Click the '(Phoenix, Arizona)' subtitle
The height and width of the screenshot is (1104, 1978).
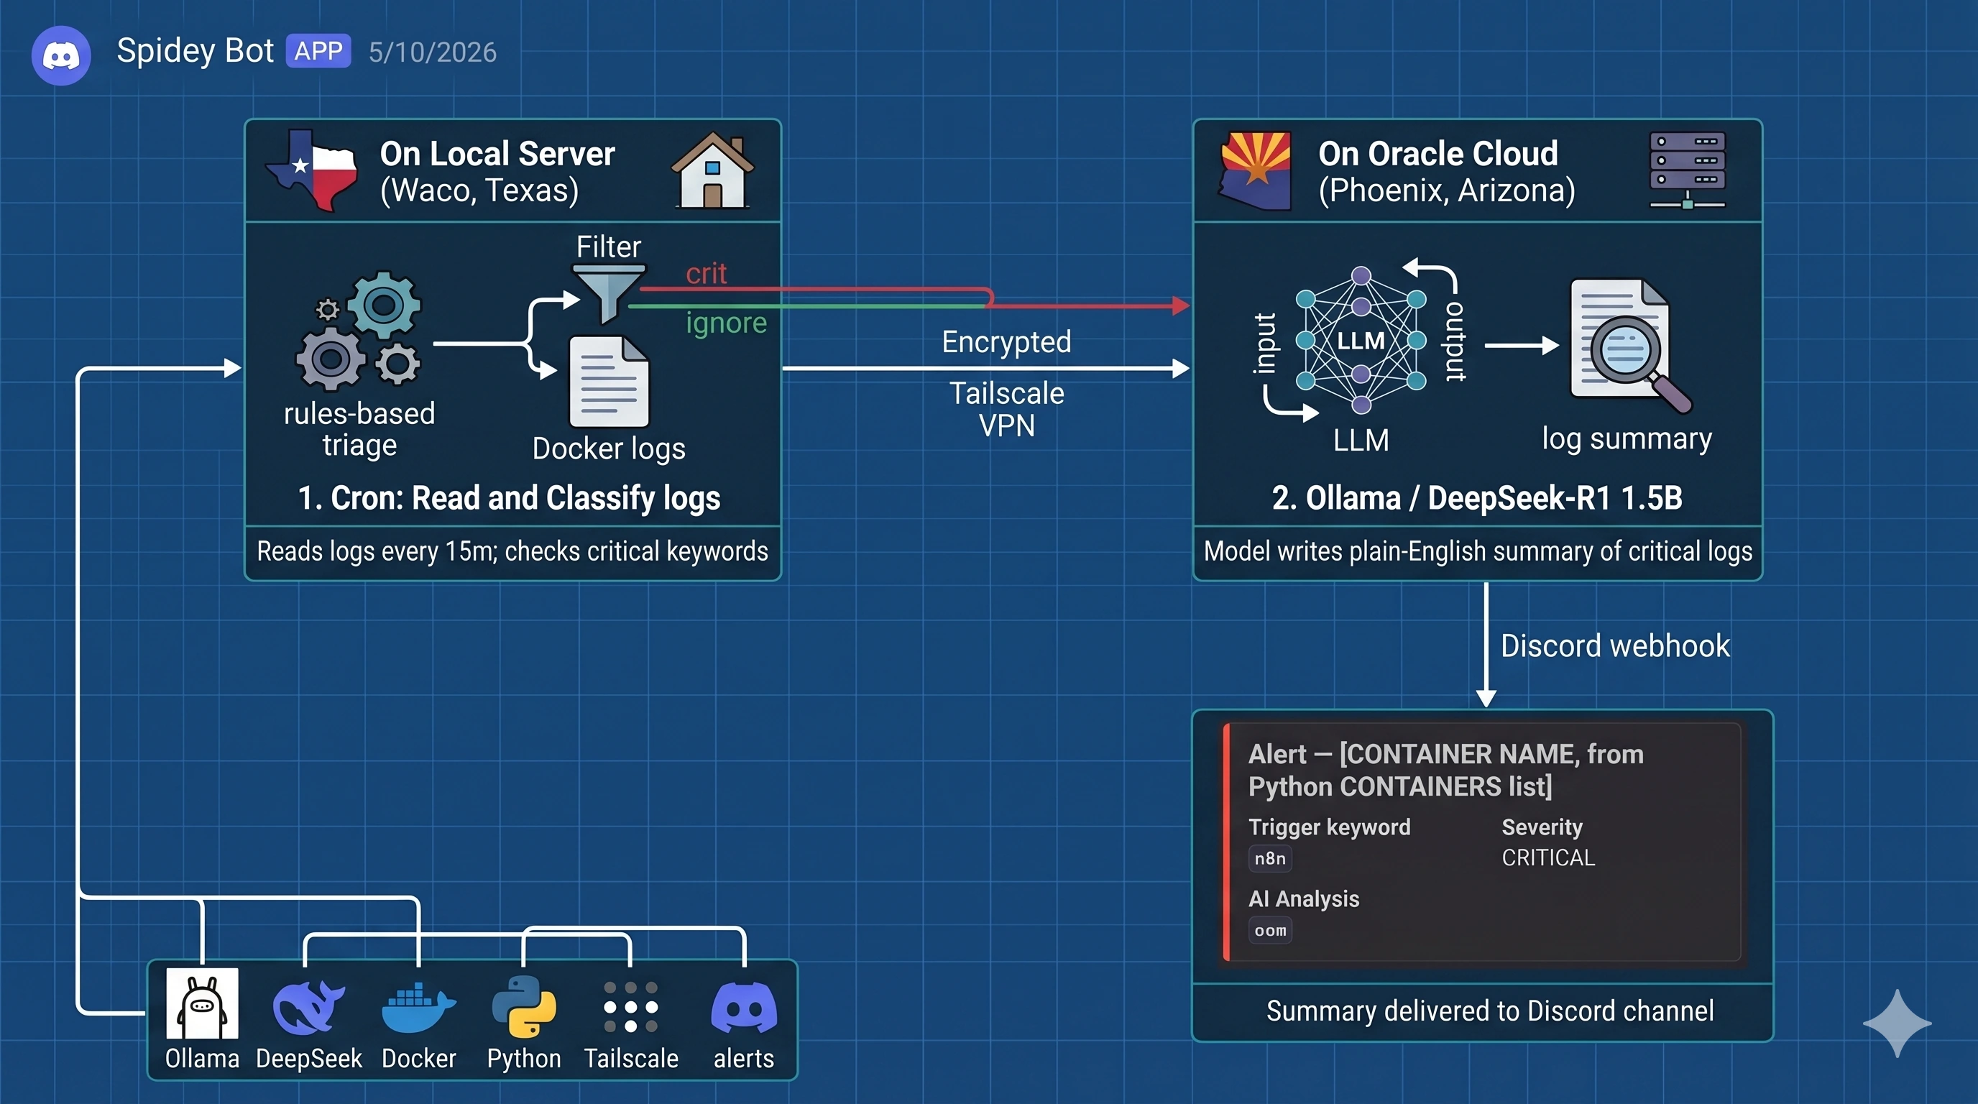1447,190
